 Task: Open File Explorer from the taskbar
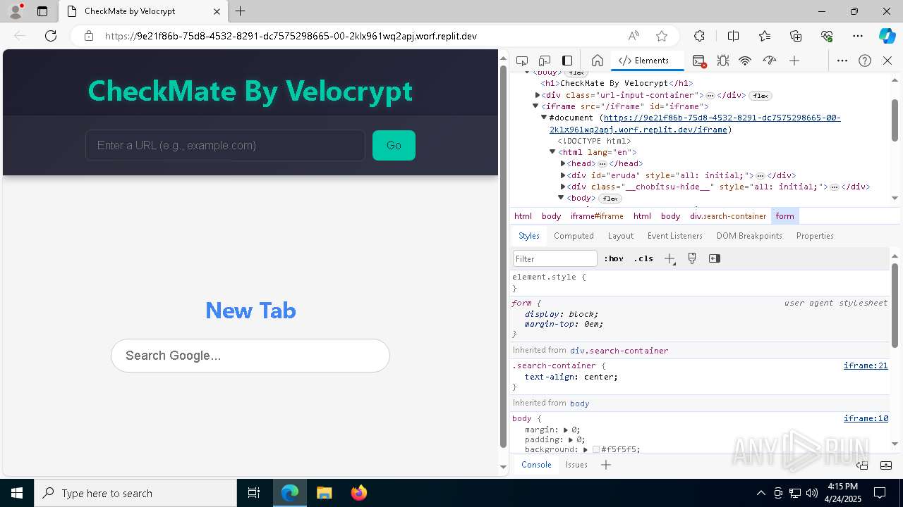[324, 493]
